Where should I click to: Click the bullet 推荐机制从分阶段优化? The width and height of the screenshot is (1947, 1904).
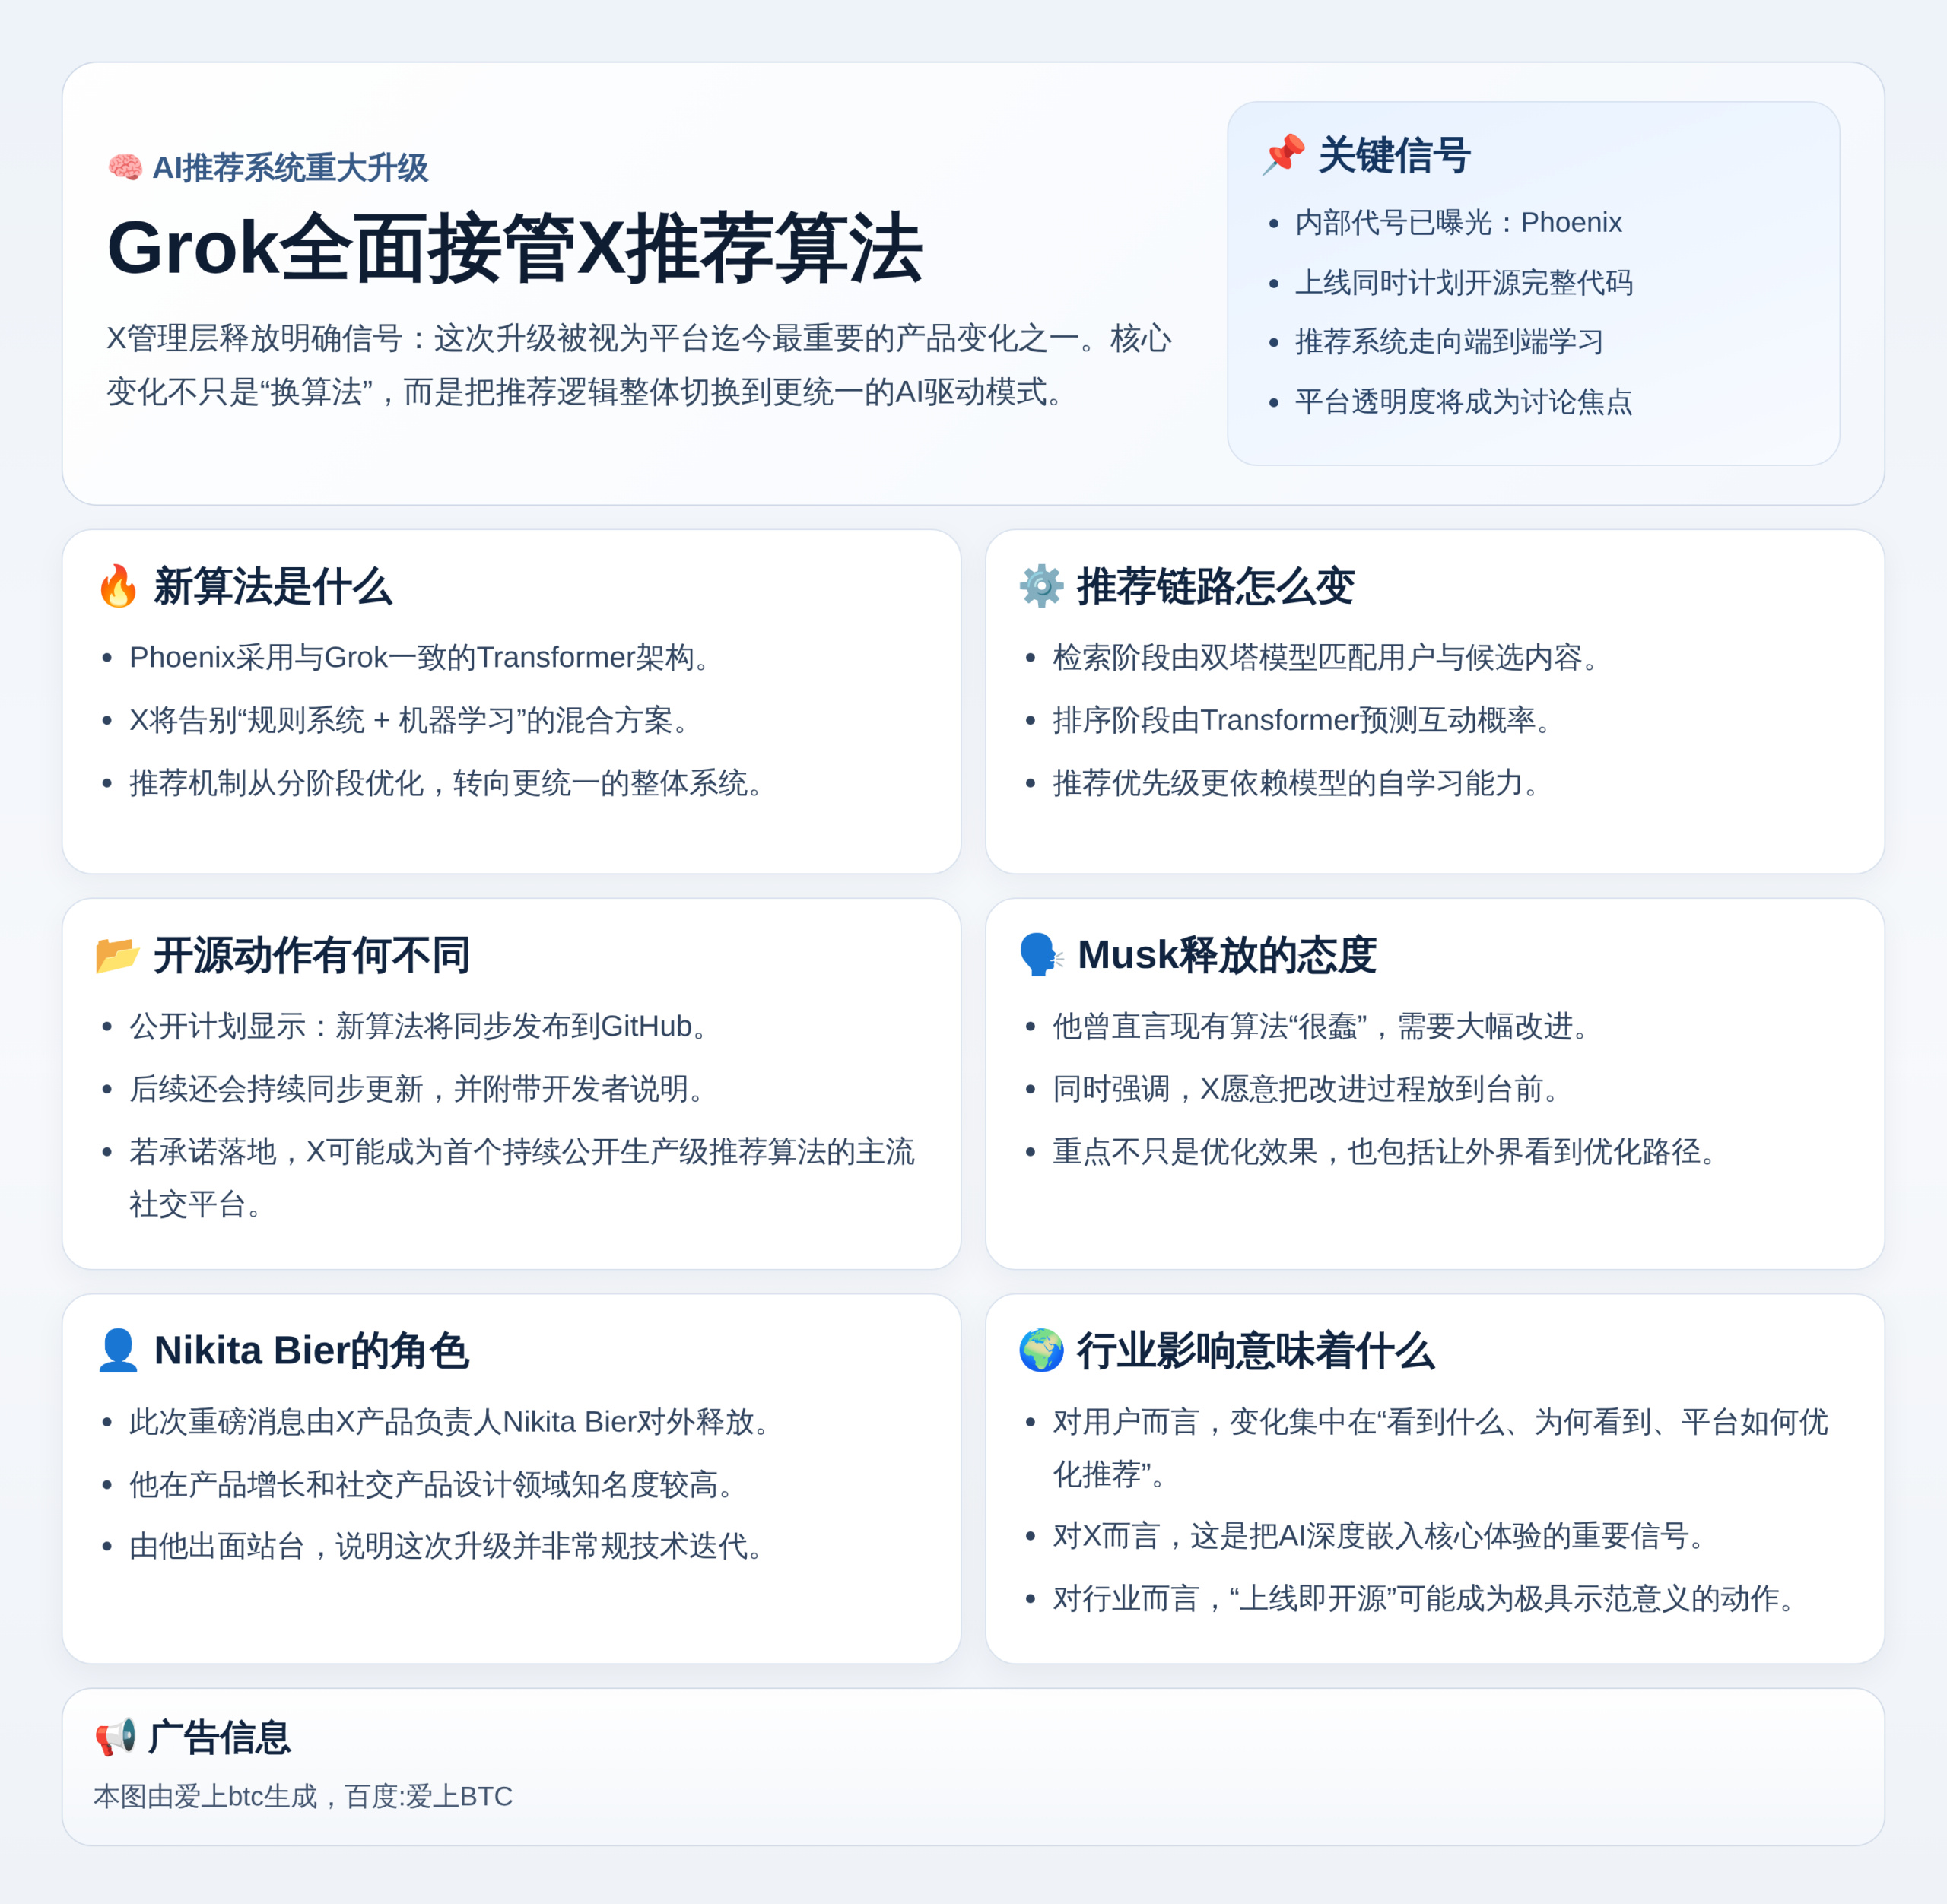[x=447, y=783]
